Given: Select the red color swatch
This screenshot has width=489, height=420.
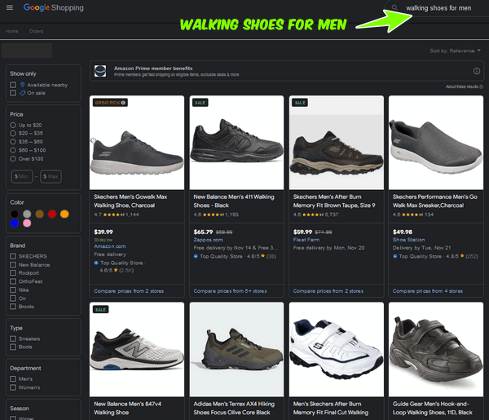Looking at the screenshot, I should click(x=52, y=214).
